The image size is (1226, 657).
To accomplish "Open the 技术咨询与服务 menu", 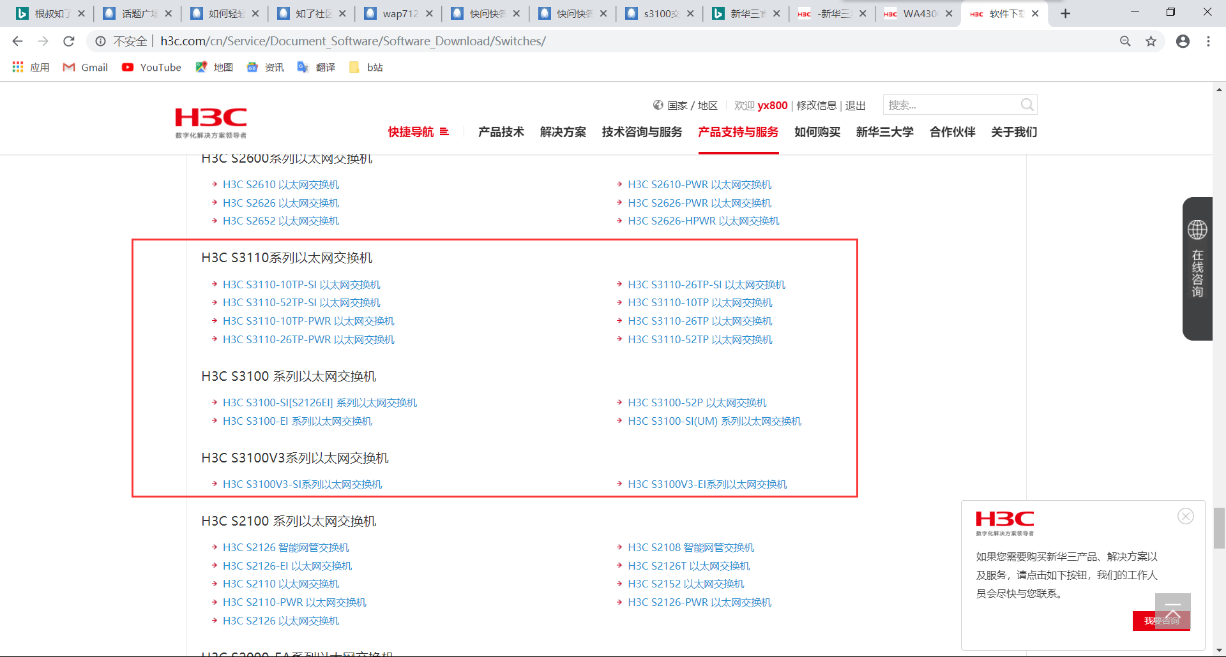I will click(x=642, y=132).
